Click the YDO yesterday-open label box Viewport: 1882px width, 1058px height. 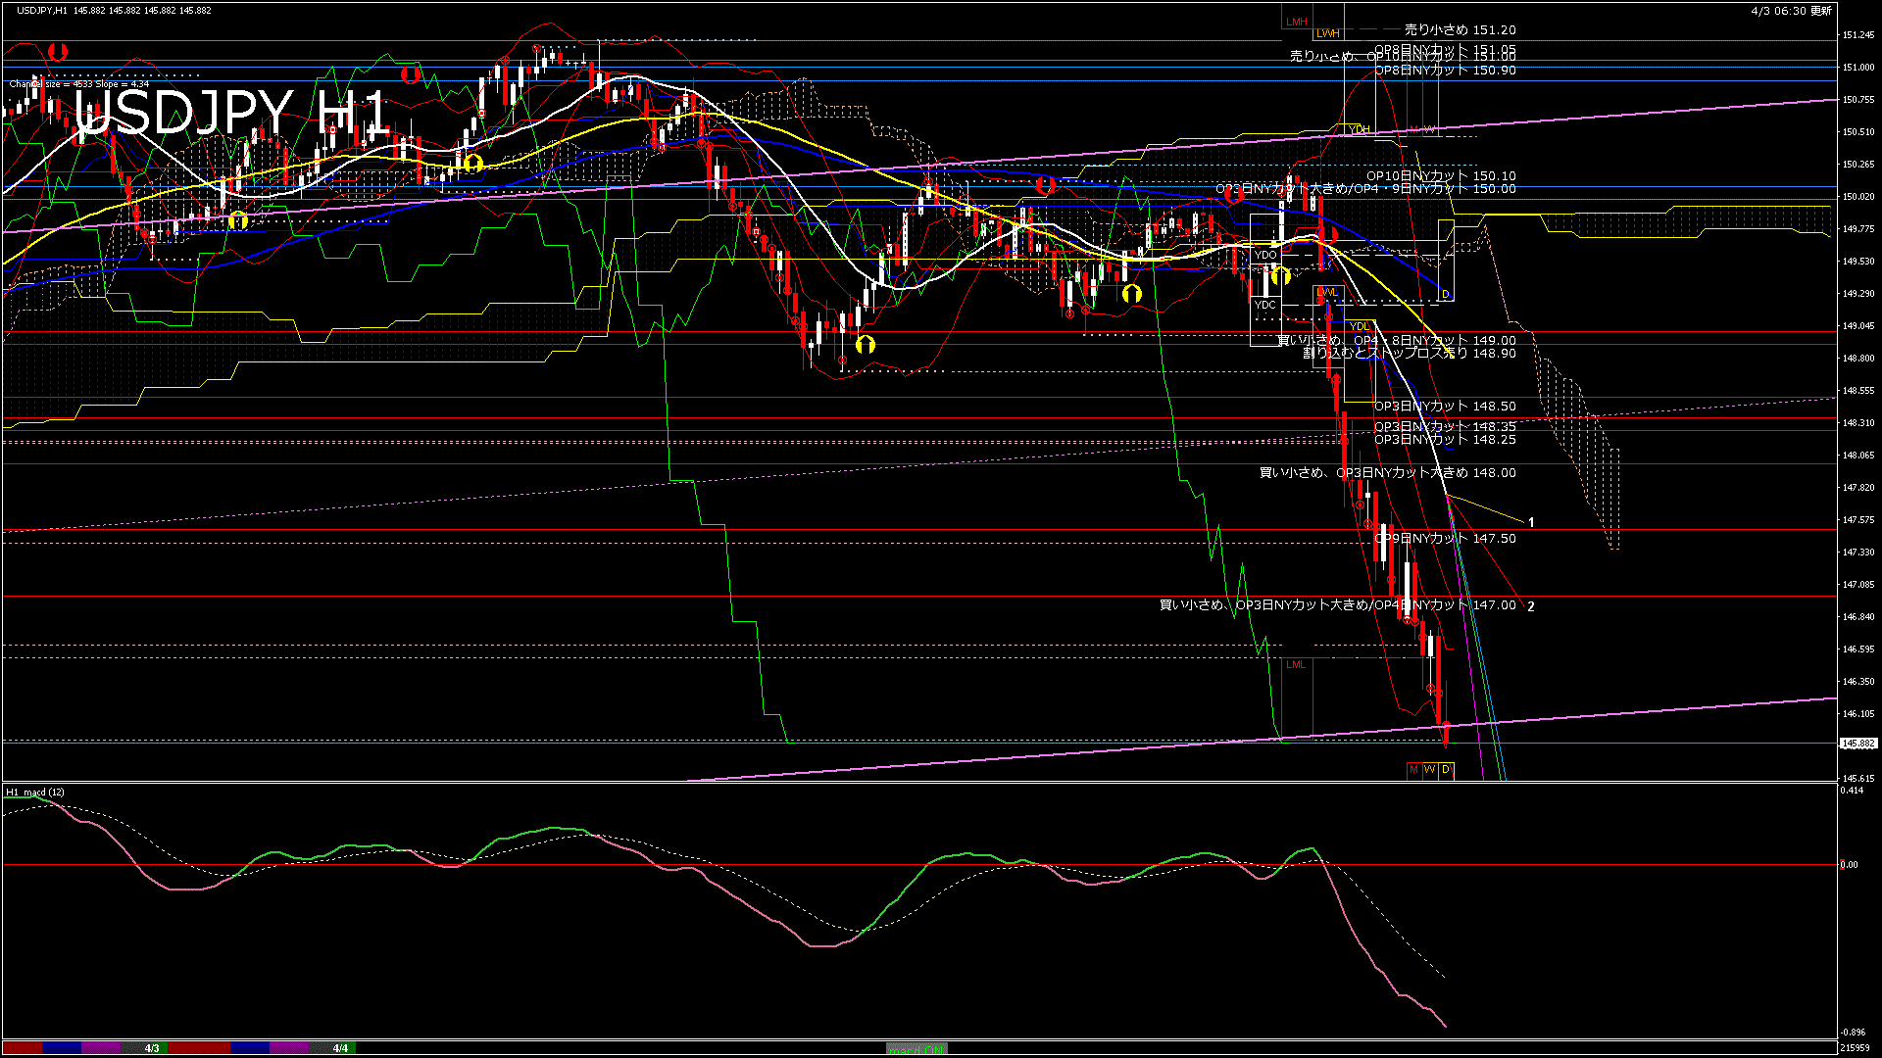click(1265, 255)
